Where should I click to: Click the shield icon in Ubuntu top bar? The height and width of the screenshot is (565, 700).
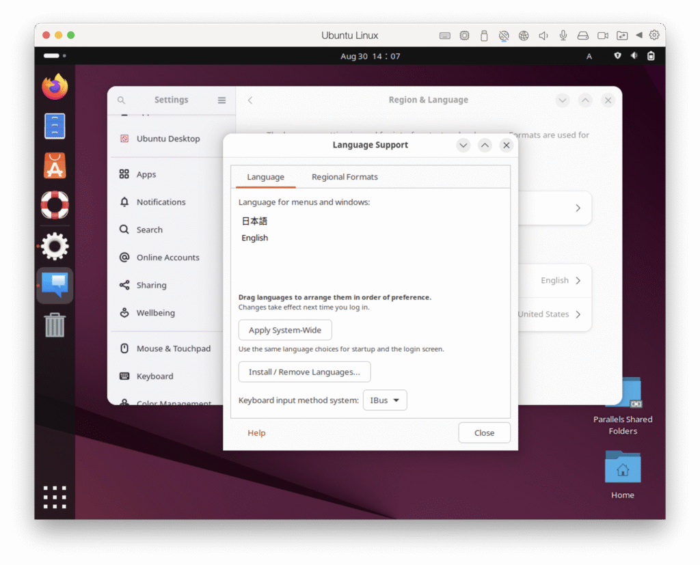pyautogui.click(x=617, y=56)
